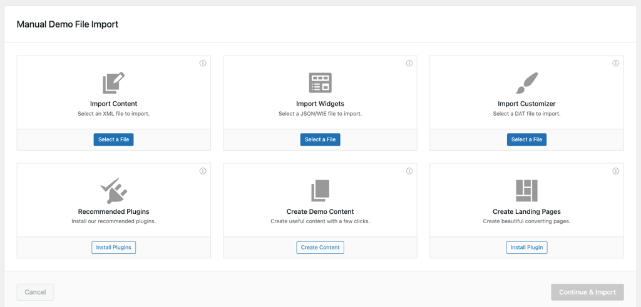This screenshot has width=641, height=307.
Task: Show info for the Create Landing Pages card
Action: [616, 171]
